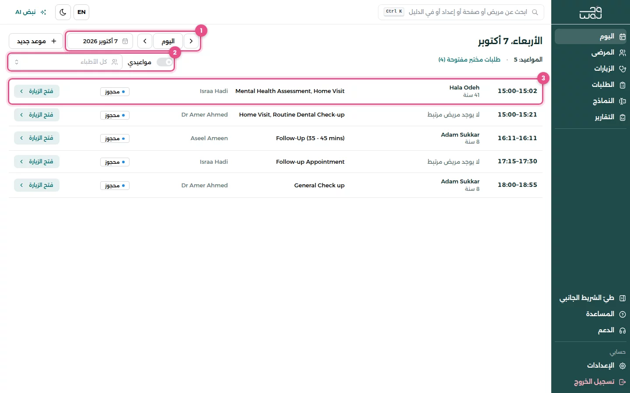Click the visits stethoscope icon
Viewport: 630px width, 393px height.
(x=623, y=69)
